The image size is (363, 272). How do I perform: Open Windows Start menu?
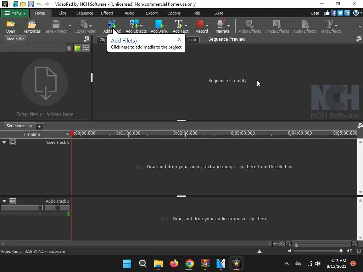tap(127, 263)
